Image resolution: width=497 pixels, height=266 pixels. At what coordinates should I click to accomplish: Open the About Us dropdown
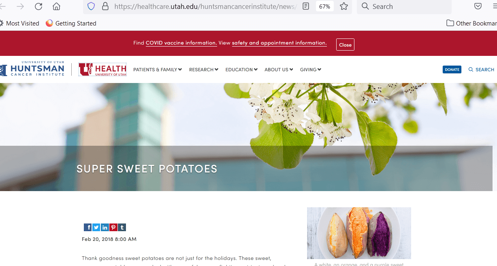click(279, 70)
